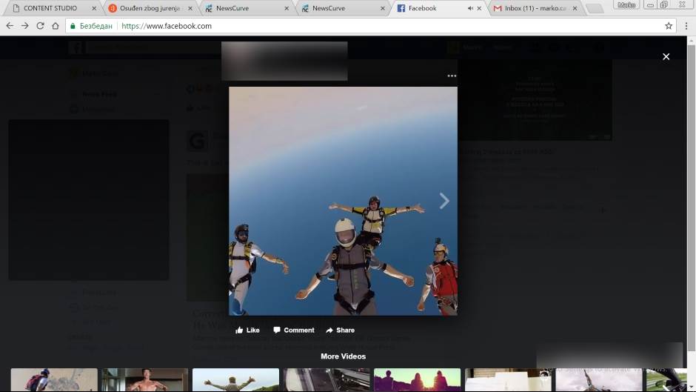696x392 pixels.
Task: Open Chrome's three-dot menu
Action: coord(686,26)
